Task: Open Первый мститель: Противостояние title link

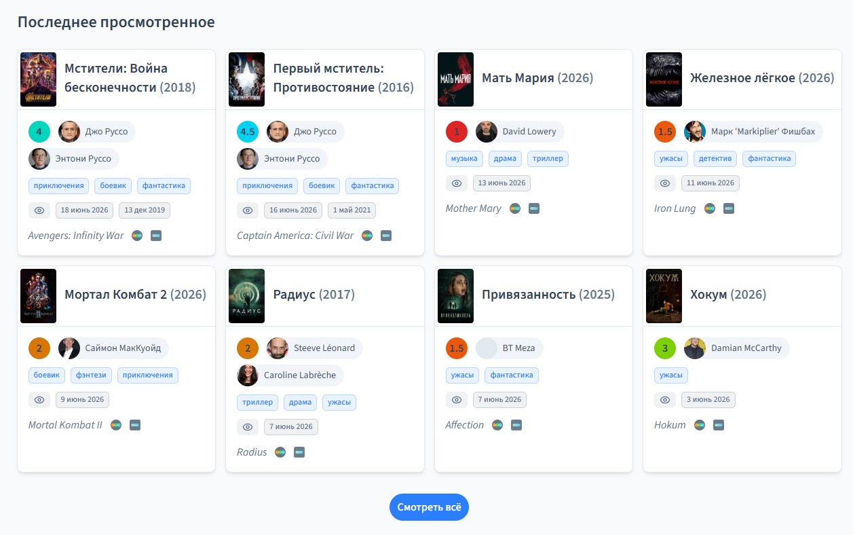Action: click(x=343, y=78)
